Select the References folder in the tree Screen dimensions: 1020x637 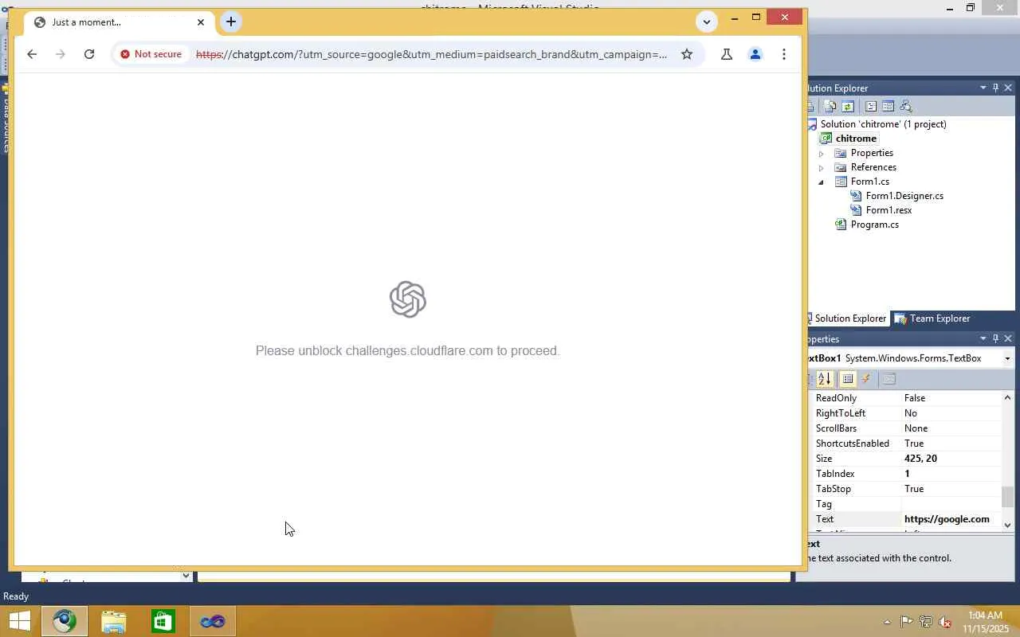(x=873, y=167)
